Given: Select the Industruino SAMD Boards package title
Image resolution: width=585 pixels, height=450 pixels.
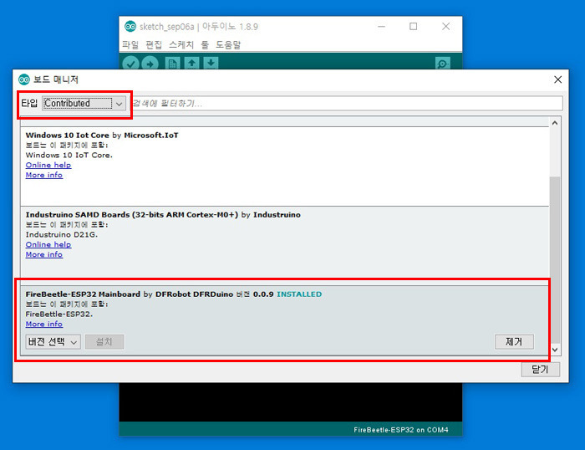Looking at the screenshot, I should pos(132,215).
